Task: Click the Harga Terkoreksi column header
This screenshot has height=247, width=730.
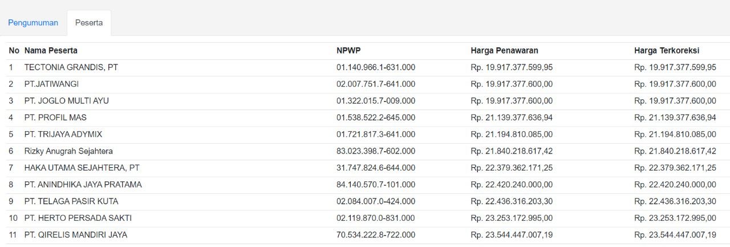Action: tap(666, 51)
